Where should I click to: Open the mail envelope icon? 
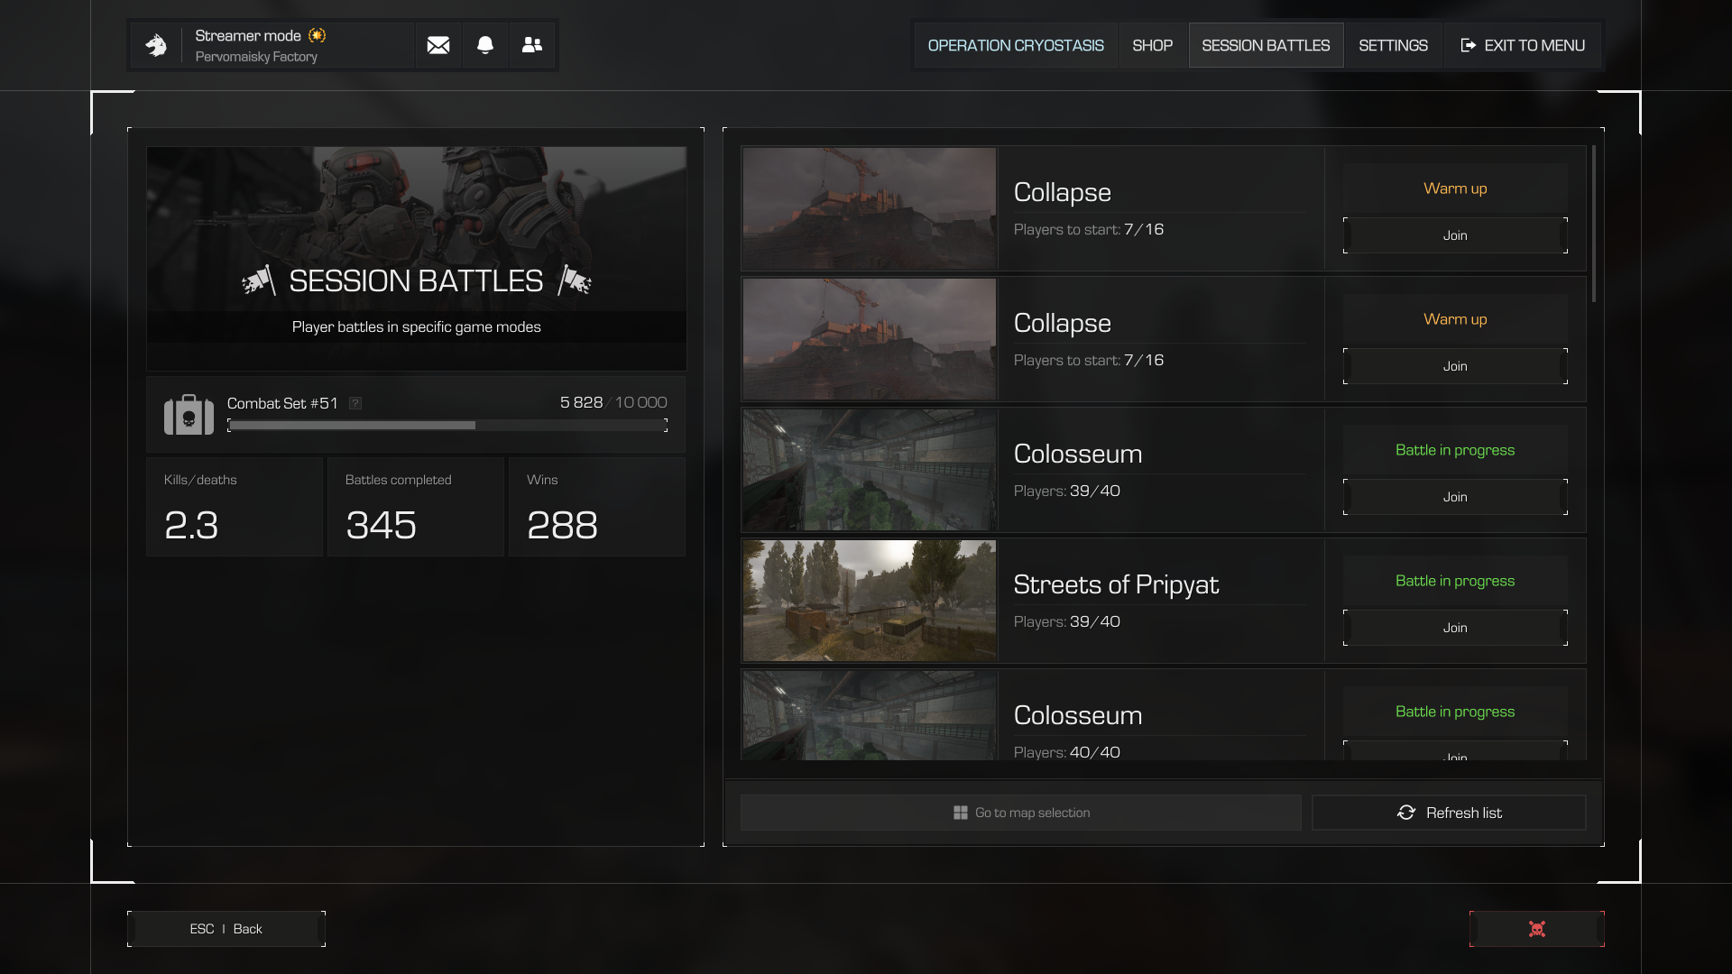[438, 45]
